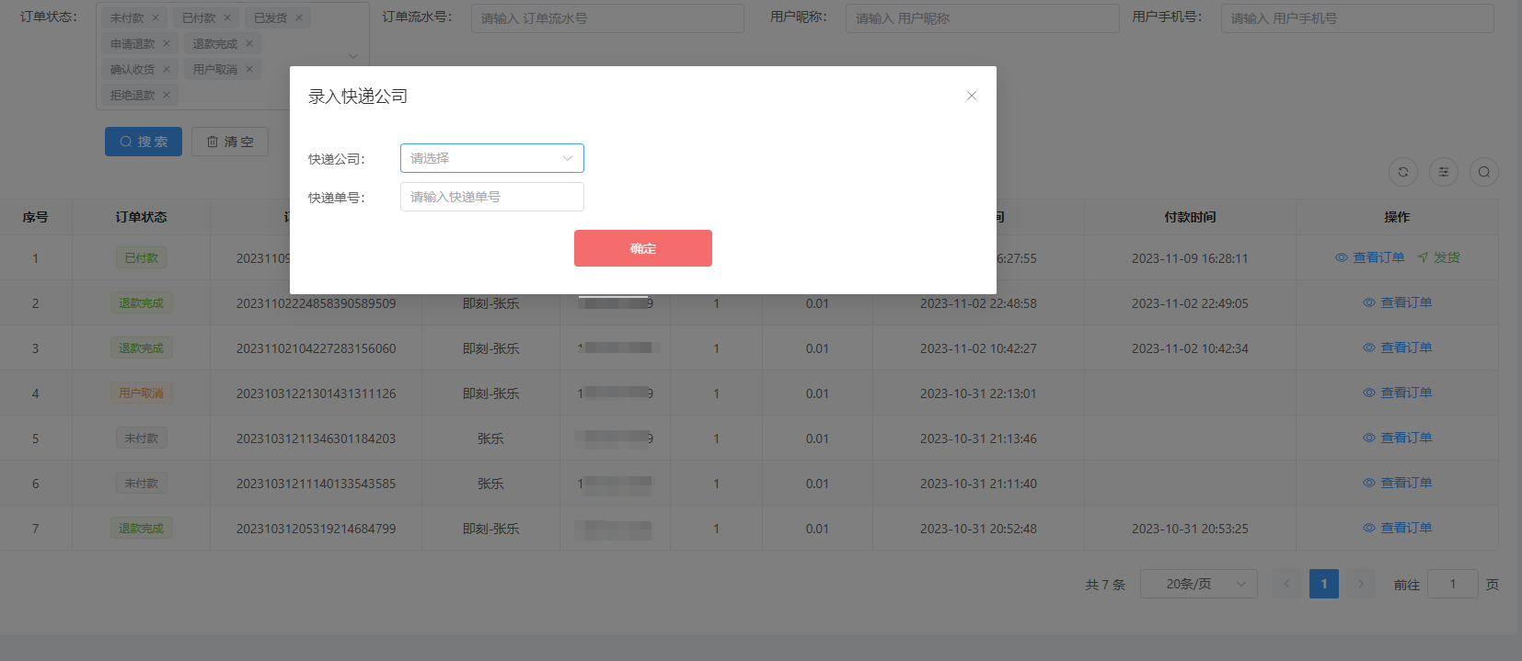Open the column settings icon
Viewport: 1522px width, 661px height.
(1443, 172)
